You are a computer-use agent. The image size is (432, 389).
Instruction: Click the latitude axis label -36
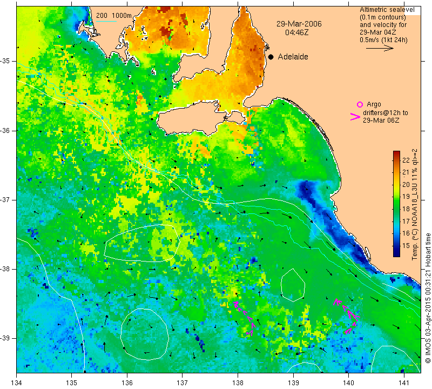5,130
